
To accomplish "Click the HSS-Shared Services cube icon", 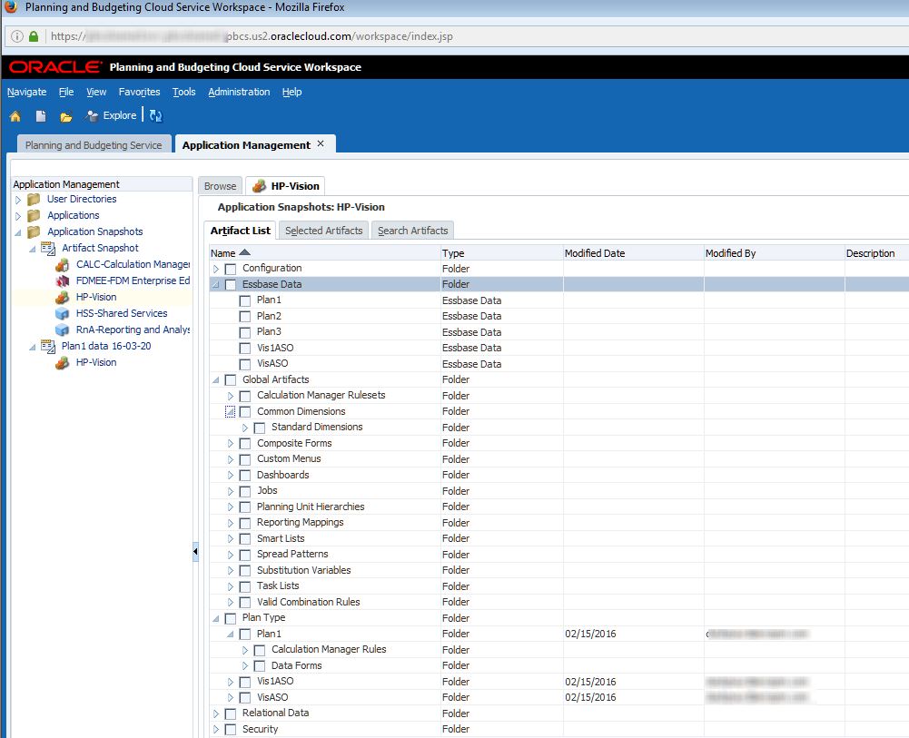I will click(x=62, y=313).
